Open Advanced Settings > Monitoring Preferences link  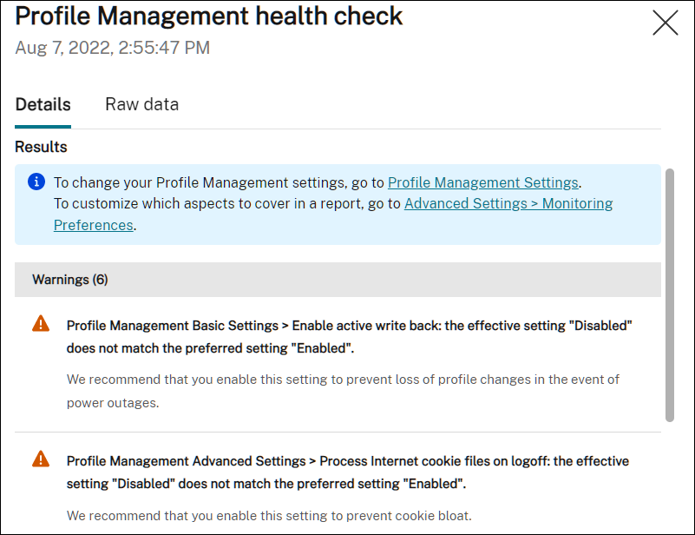508,204
